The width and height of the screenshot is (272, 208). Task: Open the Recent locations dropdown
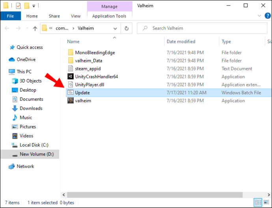[x=27, y=28]
